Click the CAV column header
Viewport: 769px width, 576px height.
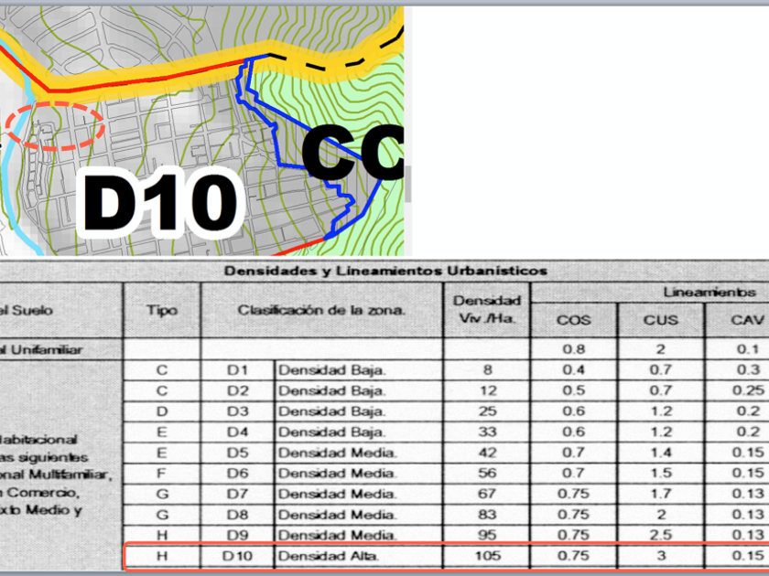(742, 320)
